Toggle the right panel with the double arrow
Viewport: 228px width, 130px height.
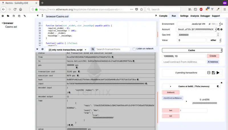[x=156, y=16]
